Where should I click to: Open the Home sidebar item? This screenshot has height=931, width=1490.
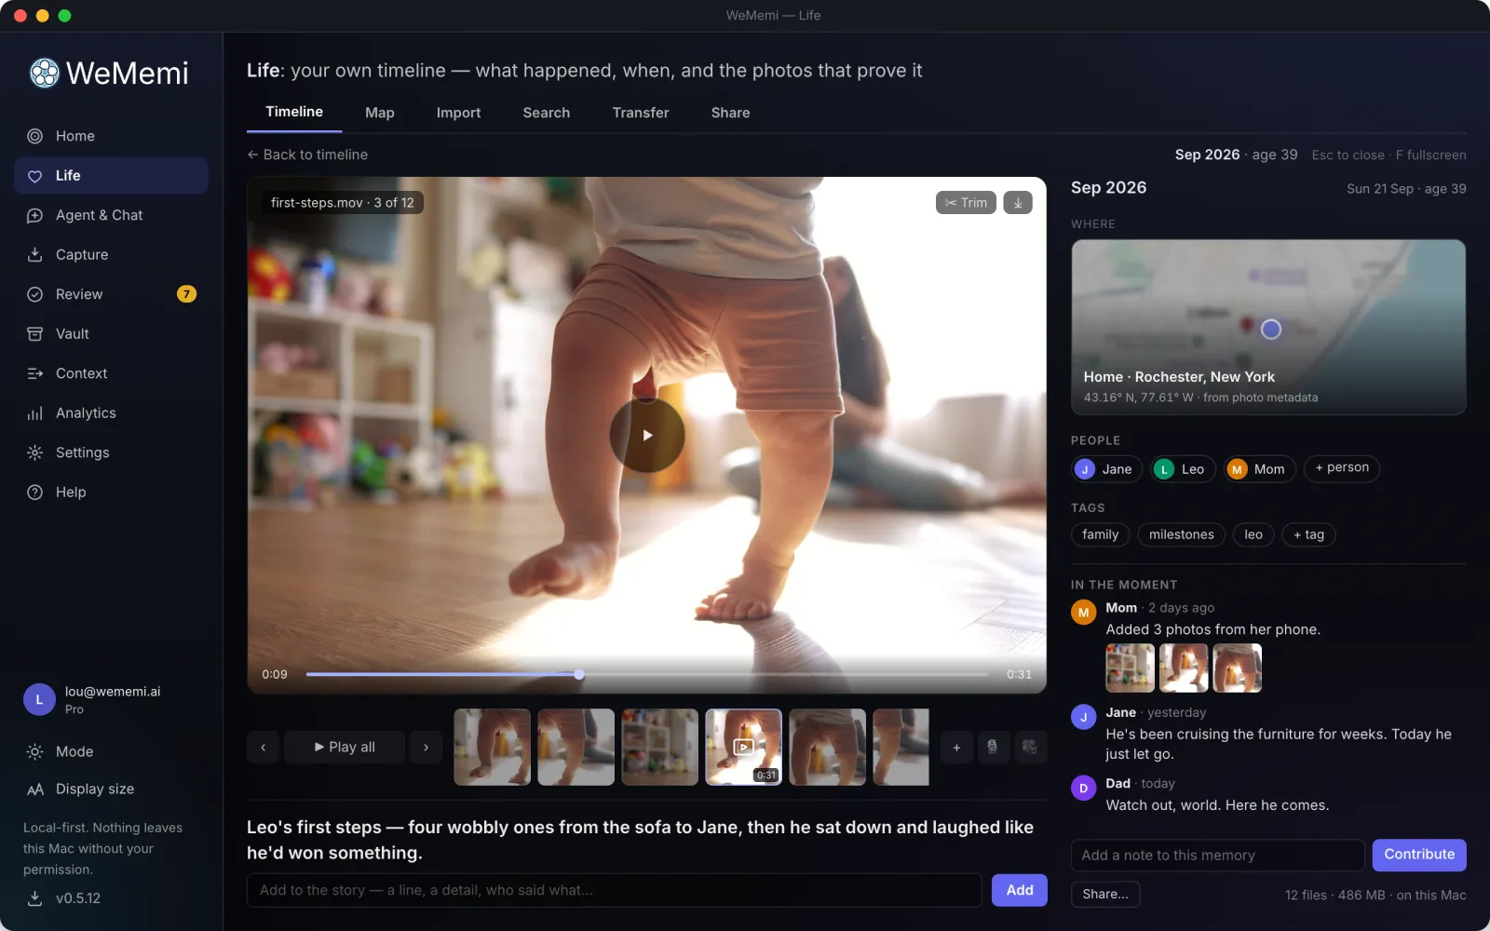(111, 136)
